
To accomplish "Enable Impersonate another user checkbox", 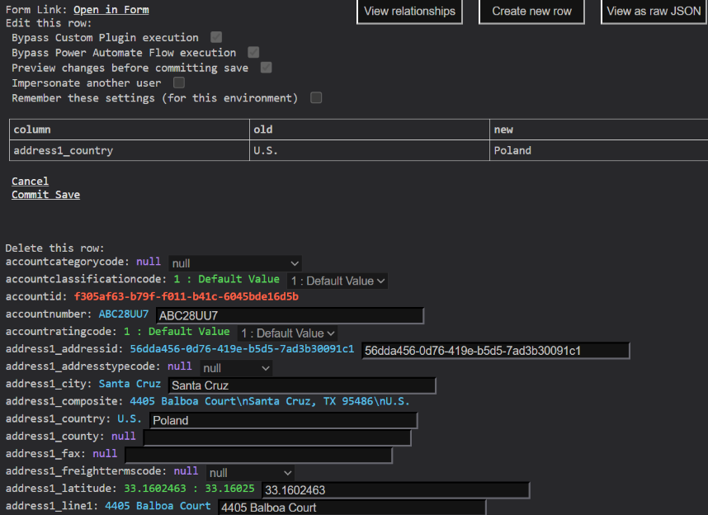I will 179,83.
